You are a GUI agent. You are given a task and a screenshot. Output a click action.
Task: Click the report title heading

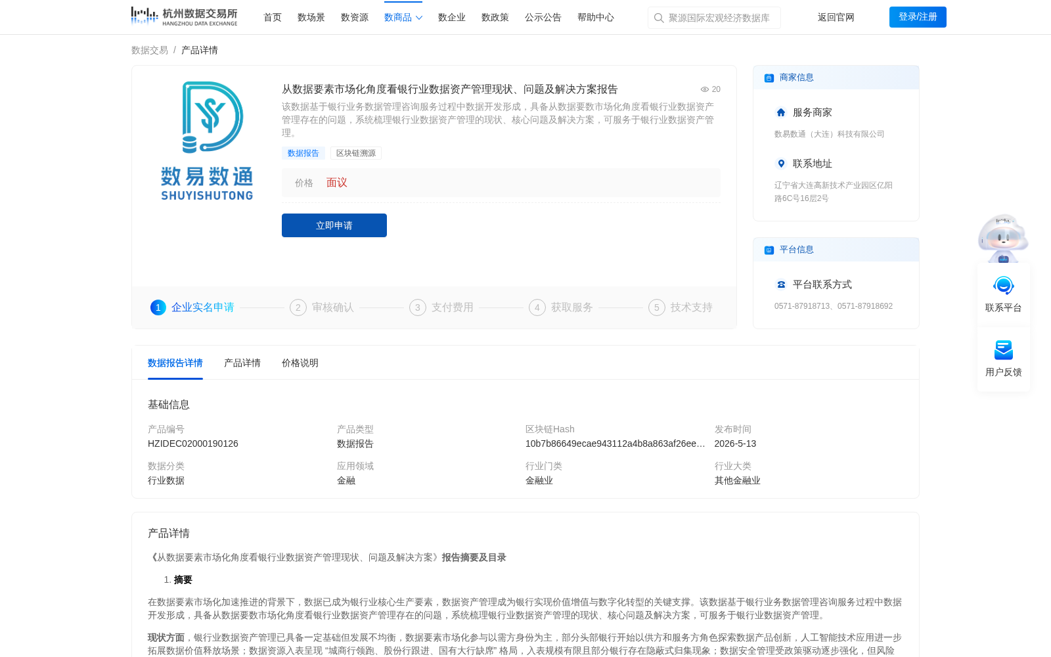pyautogui.click(x=450, y=89)
